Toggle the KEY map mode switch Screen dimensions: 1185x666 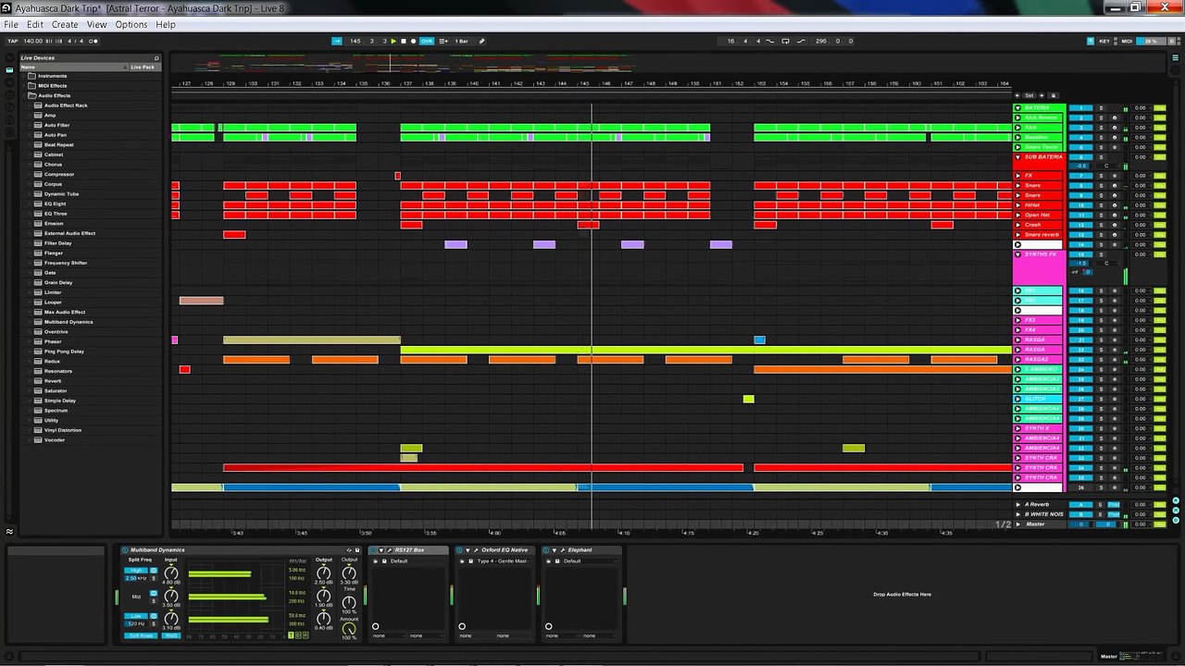pos(1104,41)
